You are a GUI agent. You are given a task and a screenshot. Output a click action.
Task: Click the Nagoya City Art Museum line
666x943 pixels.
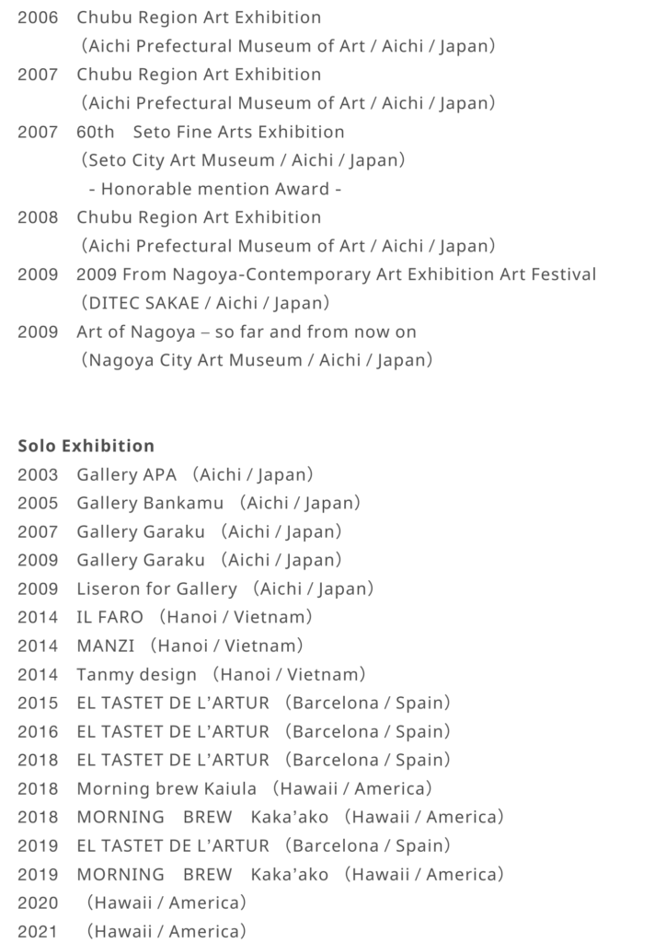(256, 360)
